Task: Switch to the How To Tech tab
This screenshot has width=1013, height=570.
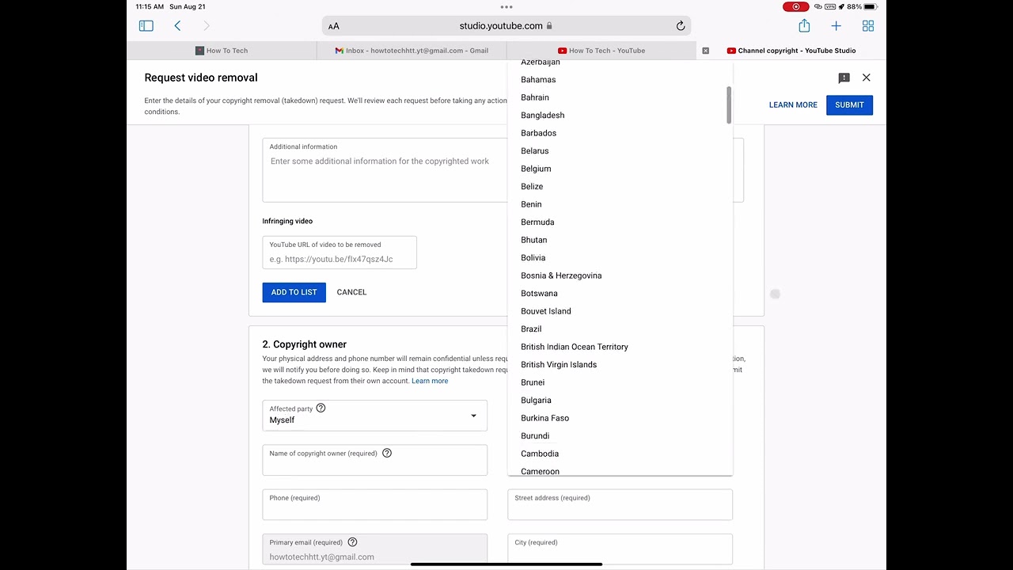Action: 222,51
